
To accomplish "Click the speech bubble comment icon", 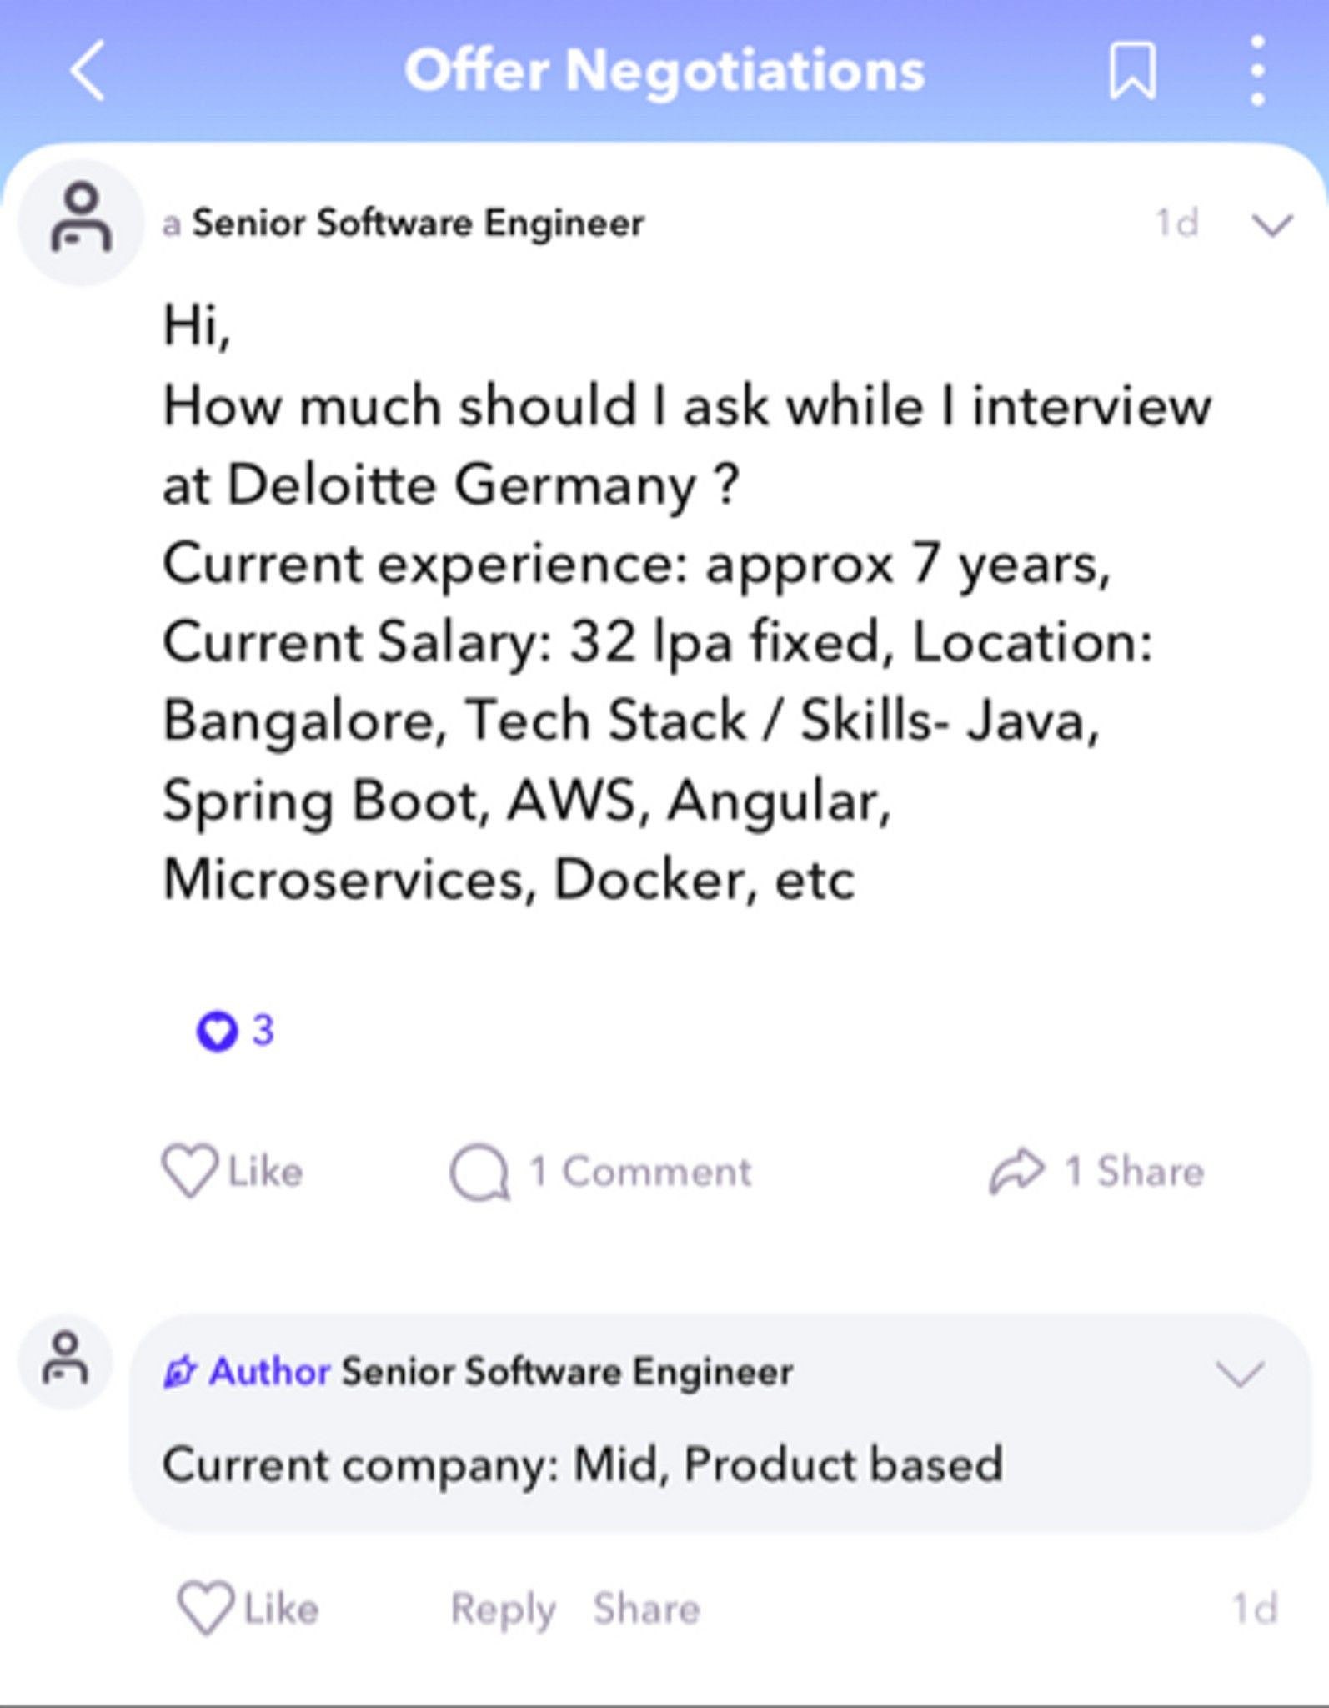I will pyautogui.click(x=479, y=1172).
